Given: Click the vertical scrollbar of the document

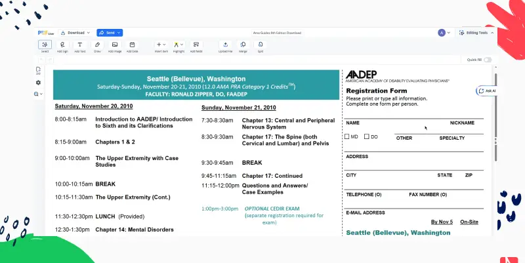Looking at the screenshot, I should 495,117.
